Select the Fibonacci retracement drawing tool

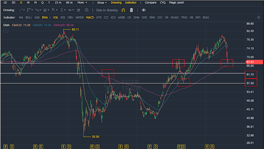[x=45, y=10]
